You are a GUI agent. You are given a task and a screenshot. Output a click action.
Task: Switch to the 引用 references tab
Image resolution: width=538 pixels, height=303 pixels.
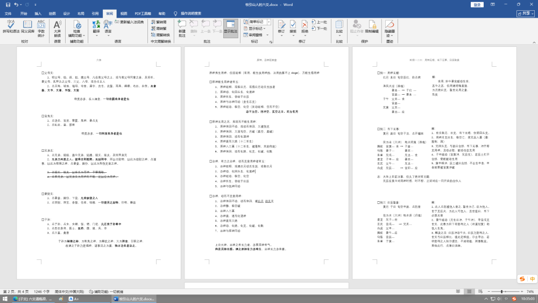pos(95,14)
